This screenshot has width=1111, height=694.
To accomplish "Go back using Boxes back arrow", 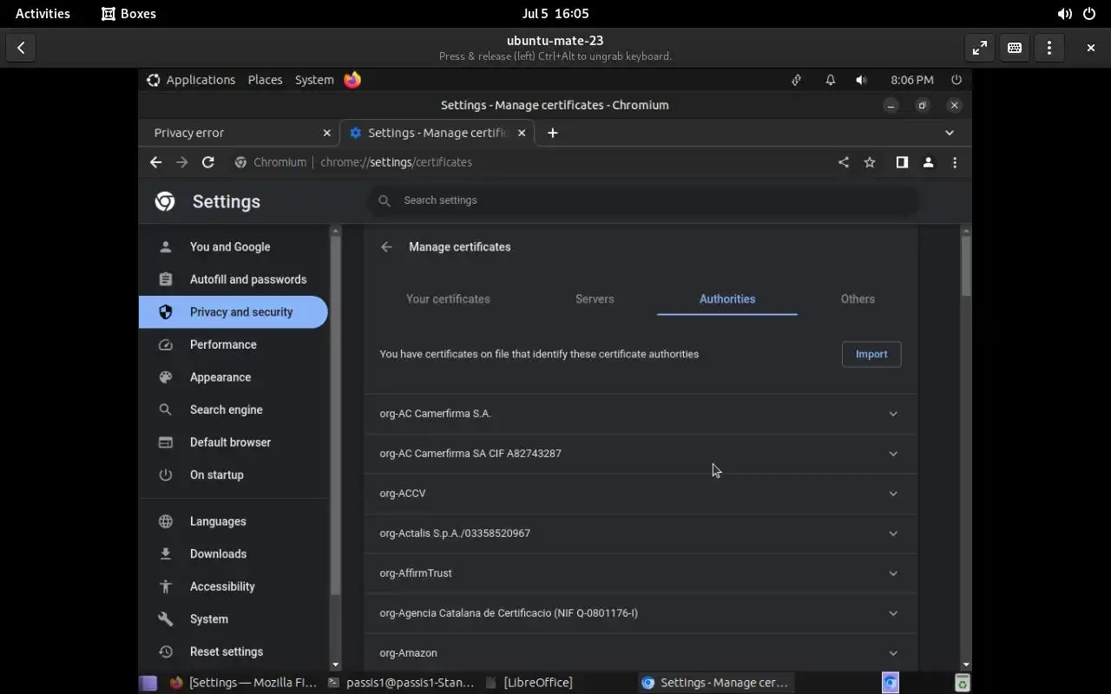I will point(21,48).
